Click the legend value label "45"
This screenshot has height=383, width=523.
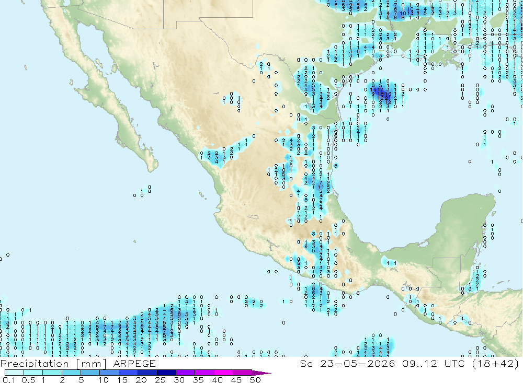pos(236,380)
